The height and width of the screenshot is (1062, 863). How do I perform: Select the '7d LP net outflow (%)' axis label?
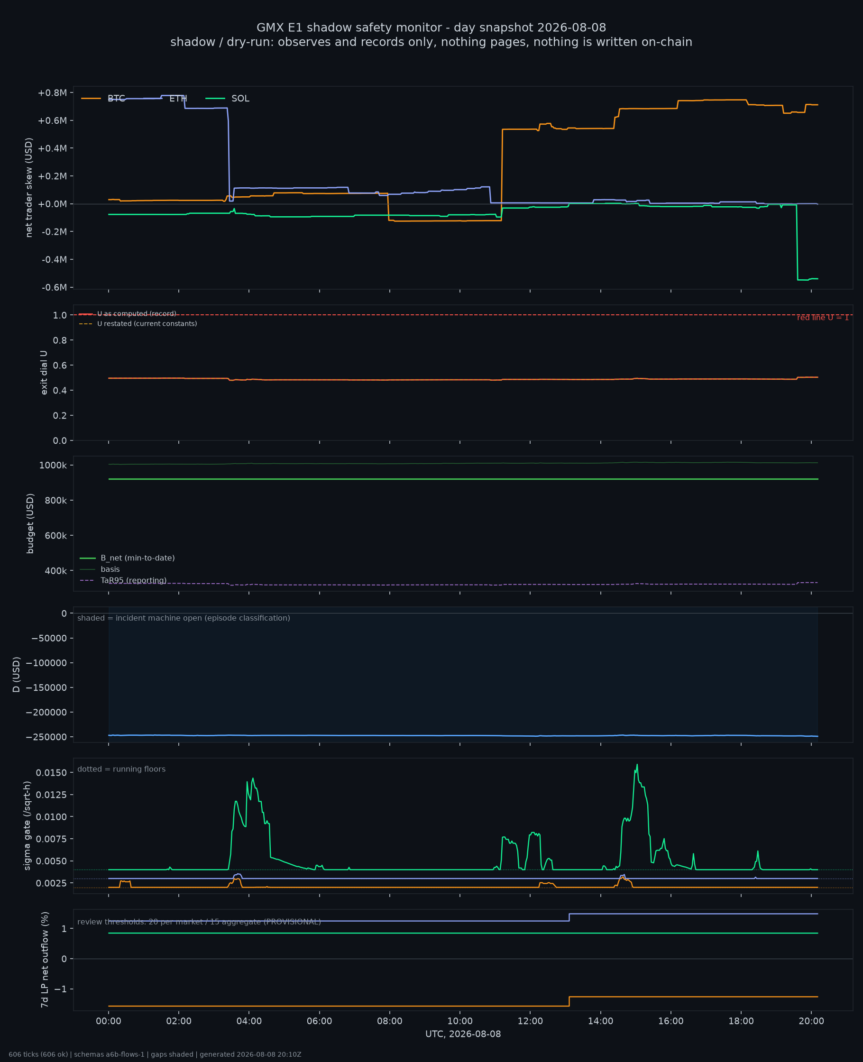pos(45,960)
